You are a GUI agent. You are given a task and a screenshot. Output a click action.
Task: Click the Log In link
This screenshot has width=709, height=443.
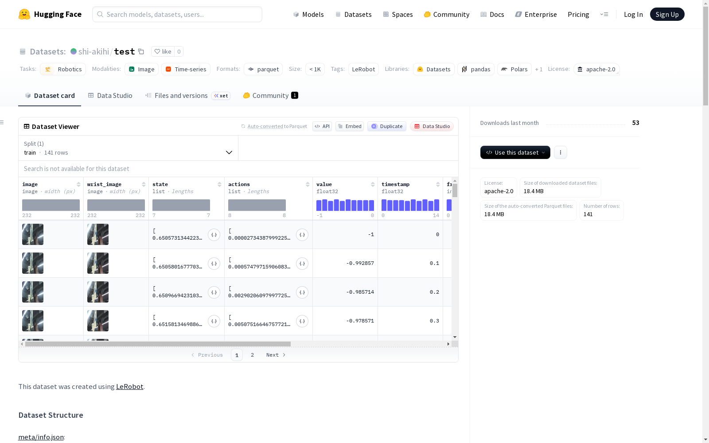[x=633, y=14]
